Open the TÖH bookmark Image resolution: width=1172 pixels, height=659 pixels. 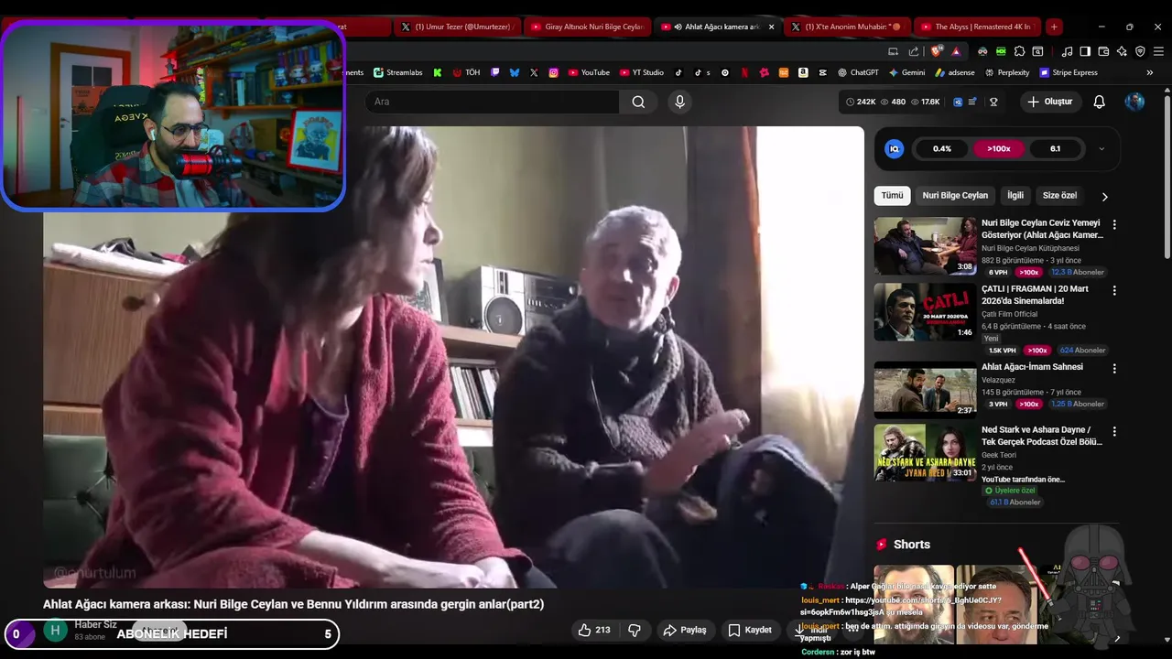(x=466, y=72)
